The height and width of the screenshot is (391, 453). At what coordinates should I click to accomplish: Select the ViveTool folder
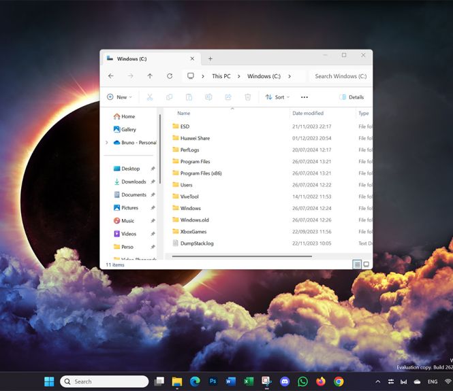click(185, 197)
